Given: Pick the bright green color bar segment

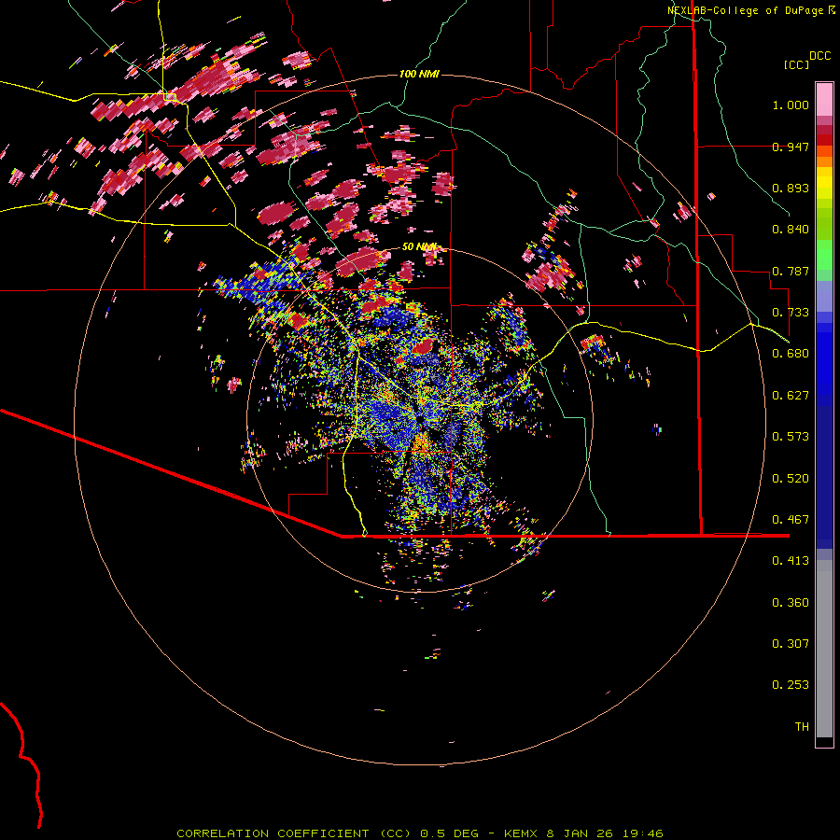Looking at the screenshot, I should click(x=824, y=255).
